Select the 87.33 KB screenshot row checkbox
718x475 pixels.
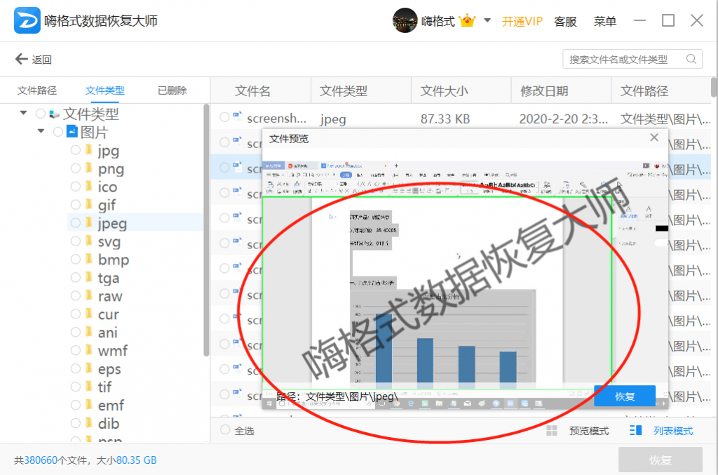pyautogui.click(x=224, y=116)
